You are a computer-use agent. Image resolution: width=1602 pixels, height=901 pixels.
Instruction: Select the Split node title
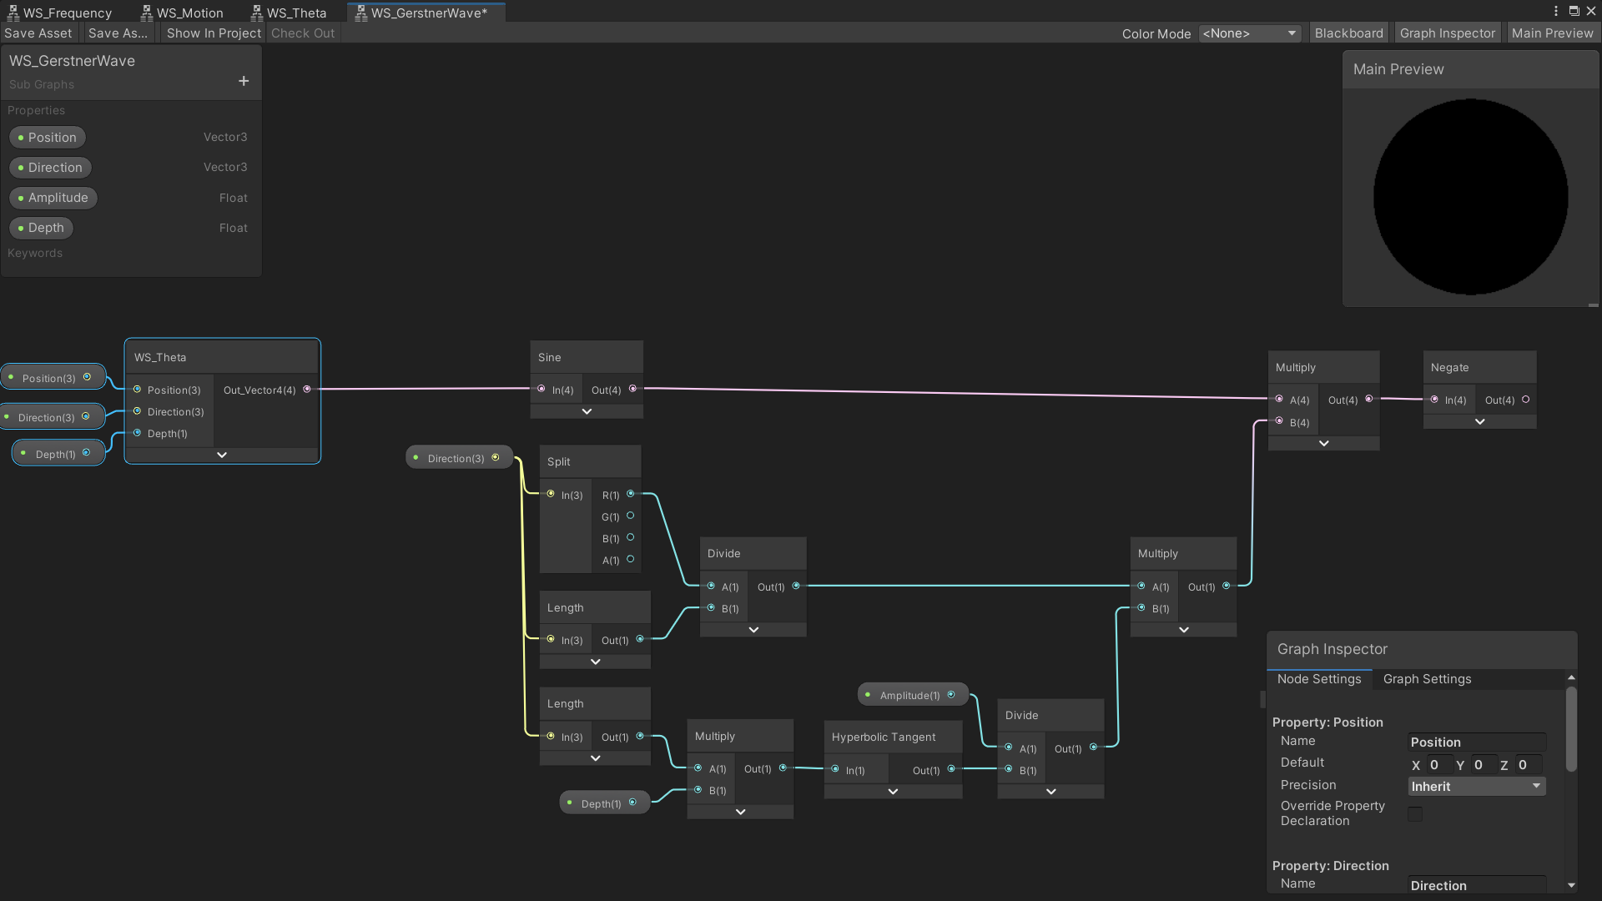[559, 461]
